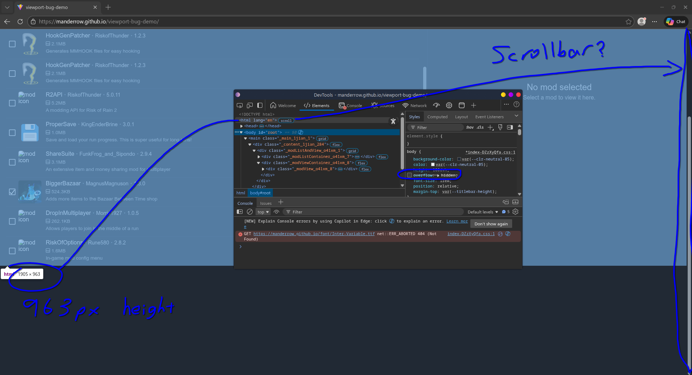Add a quick view tab beside Issues
Viewport: 692px width, 375px height.
pyautogui.click(x=281, y=202)
